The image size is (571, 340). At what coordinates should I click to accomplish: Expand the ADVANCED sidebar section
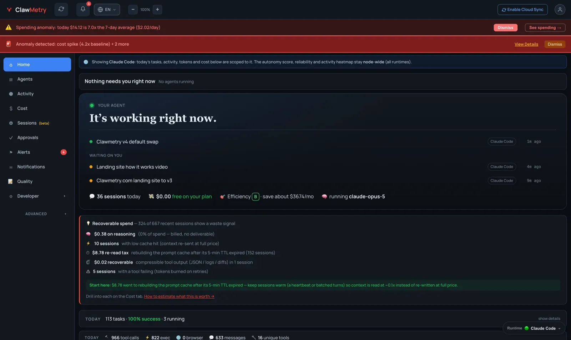[x=37, y=214]
